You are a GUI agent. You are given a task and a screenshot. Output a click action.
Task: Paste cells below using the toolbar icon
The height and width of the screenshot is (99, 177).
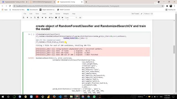38,18
